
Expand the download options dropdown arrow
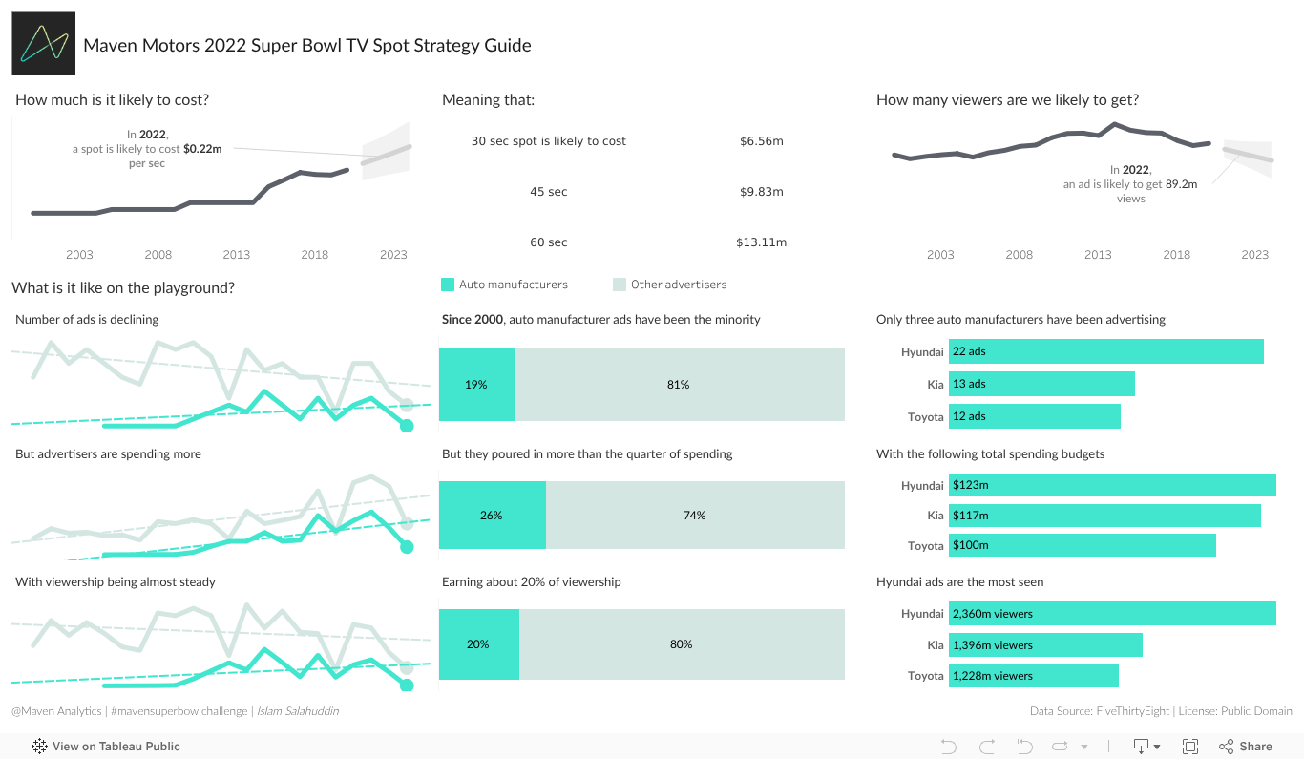[x=1157, y=747]
